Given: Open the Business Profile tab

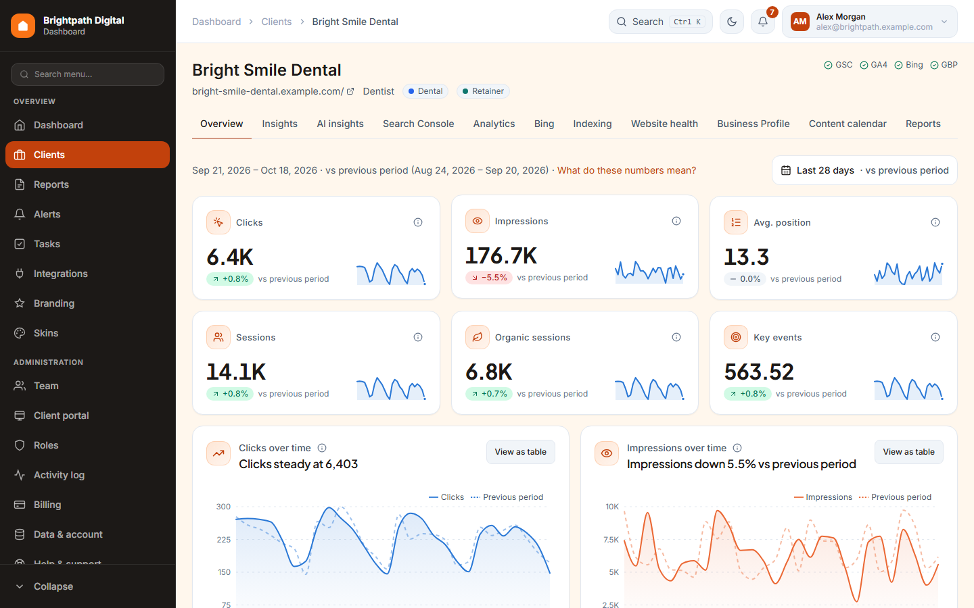Looking at the screenshot, I should (753, 124).
